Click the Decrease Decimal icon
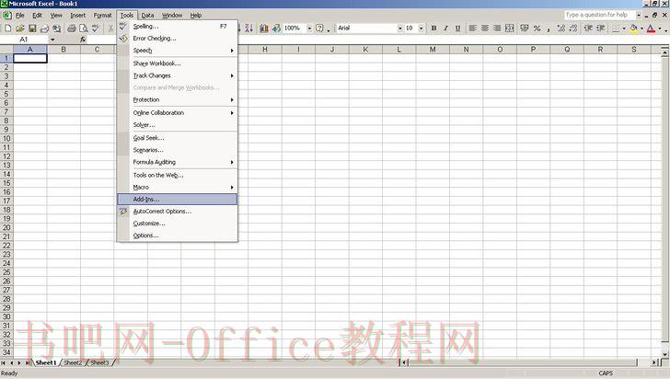Viewport: 670px width, 379px height. [x=573, y=29]
